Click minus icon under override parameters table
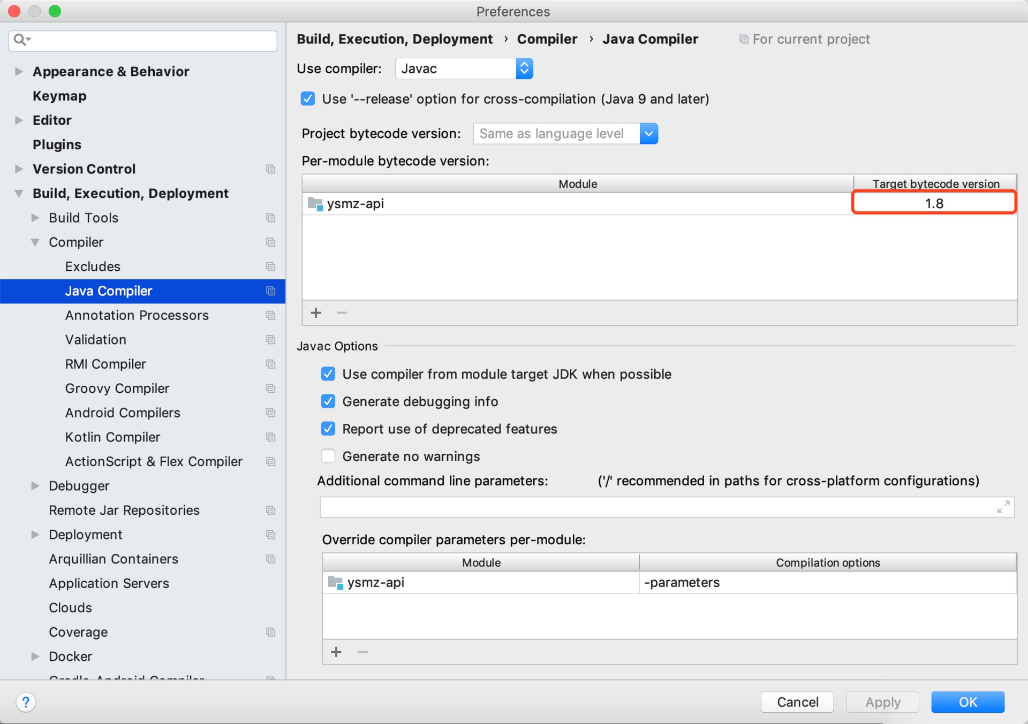Image resolution: width=1028 pixels, height=724 pixels. point(362,651)
